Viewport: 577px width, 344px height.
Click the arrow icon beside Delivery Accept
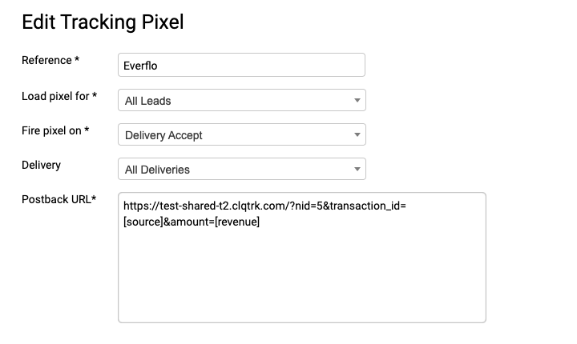[357, 135]
